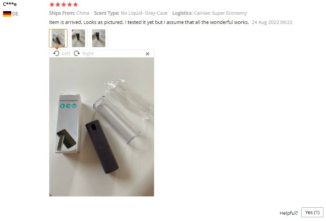View the third review photo thumbnail
The width and height of the screenshot is (326, 221).
99,38
